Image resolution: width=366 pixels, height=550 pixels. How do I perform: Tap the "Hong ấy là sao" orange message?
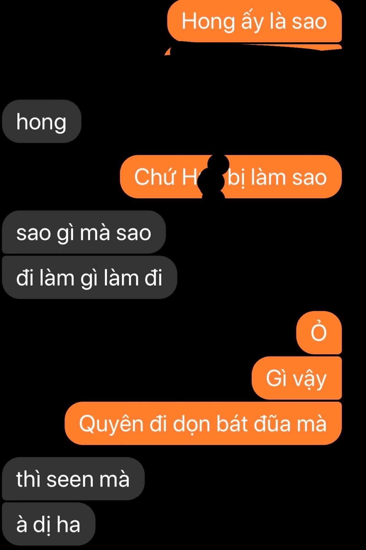(x=254, y=21)
